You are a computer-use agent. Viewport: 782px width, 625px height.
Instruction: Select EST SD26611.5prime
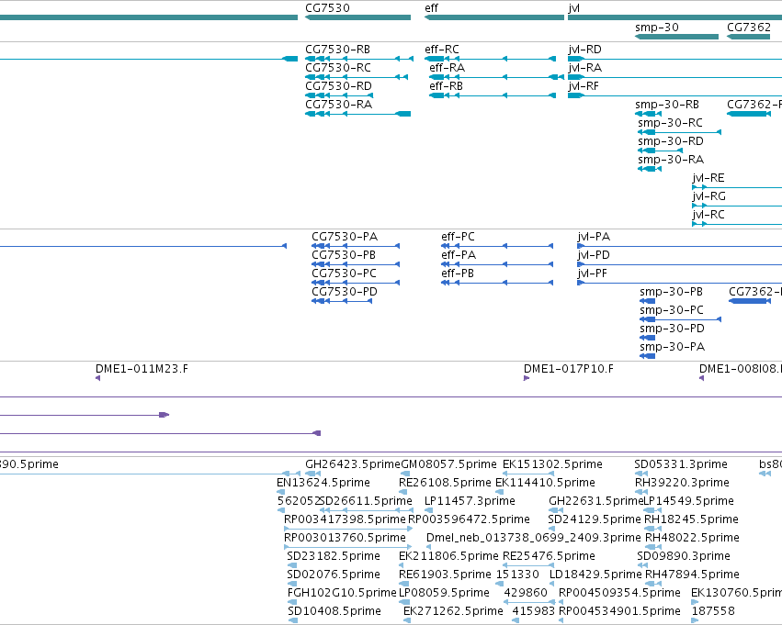366,510
